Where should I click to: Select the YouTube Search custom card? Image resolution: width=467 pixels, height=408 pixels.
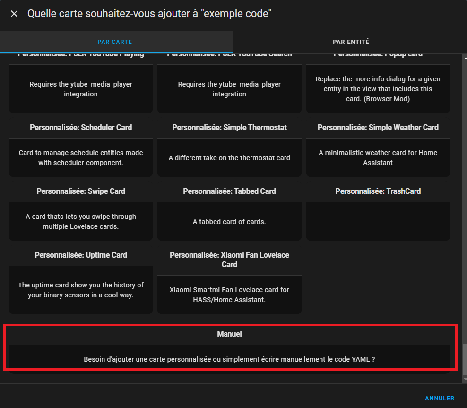[229, 89]
